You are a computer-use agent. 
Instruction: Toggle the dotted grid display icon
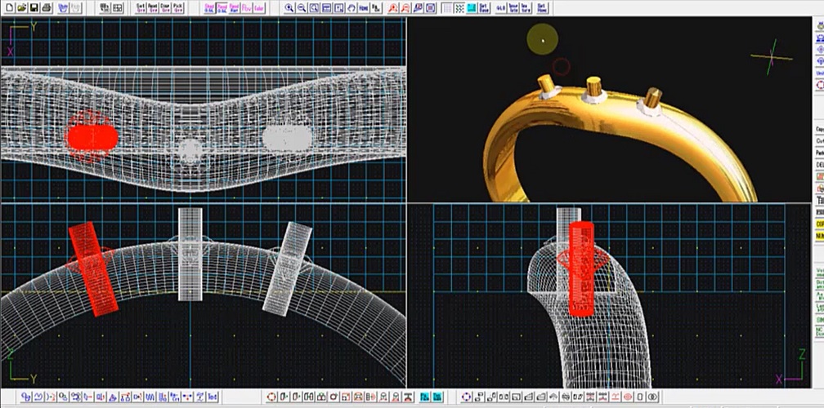pyautogui.click(x=460, y=7)
